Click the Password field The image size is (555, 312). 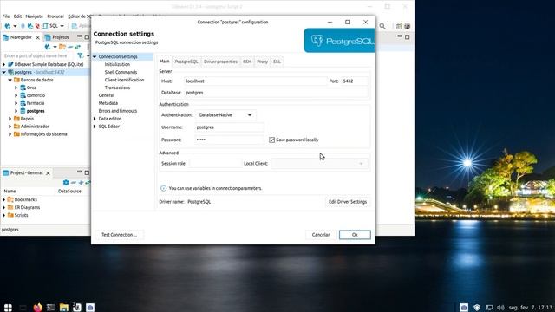coord(229,140)
